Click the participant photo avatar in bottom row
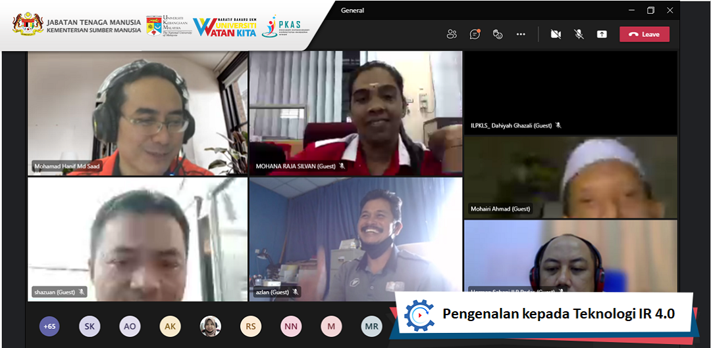Image resolution: width=711 pixels, height=348 pixels. point(210,326)
